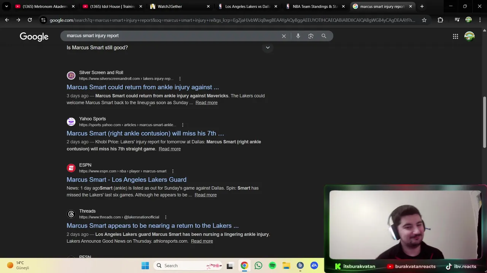This screenshot has height=273, width=487.
Task: Open 'Marcus Smart (right ankle contusion)' result
Action: point(145,133)
